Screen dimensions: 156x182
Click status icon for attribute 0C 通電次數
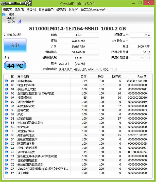(6, 110)
